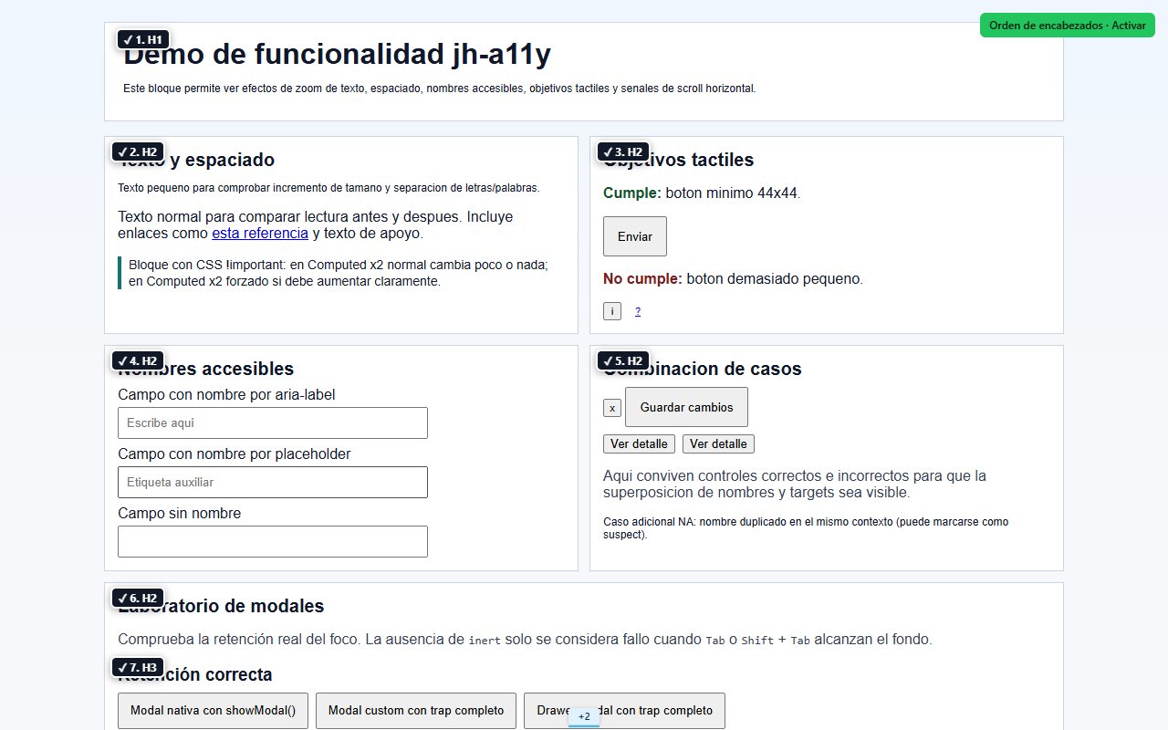The height and width of the screenshot is (730, 1168).
Task: Follow the small "?" link
Action: (638, 312)
